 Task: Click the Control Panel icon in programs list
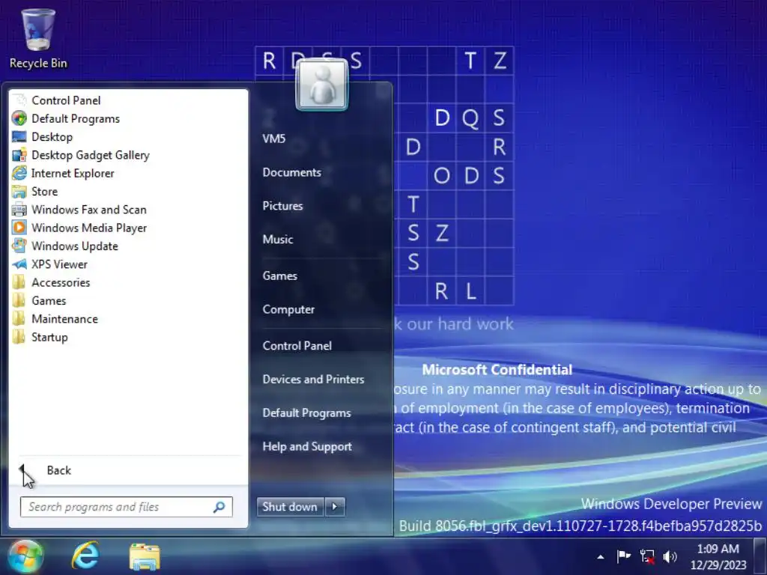coord(19,100)
